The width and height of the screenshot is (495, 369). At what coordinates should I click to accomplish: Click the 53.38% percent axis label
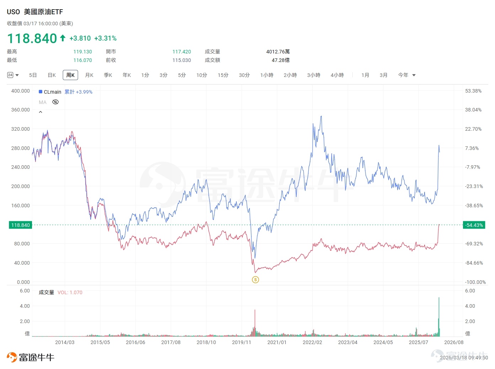pos(473,91)
